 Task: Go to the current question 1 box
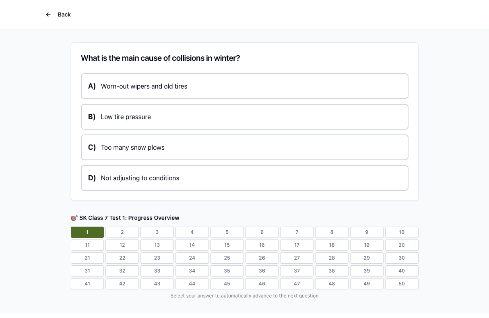[x=87, y=232]
